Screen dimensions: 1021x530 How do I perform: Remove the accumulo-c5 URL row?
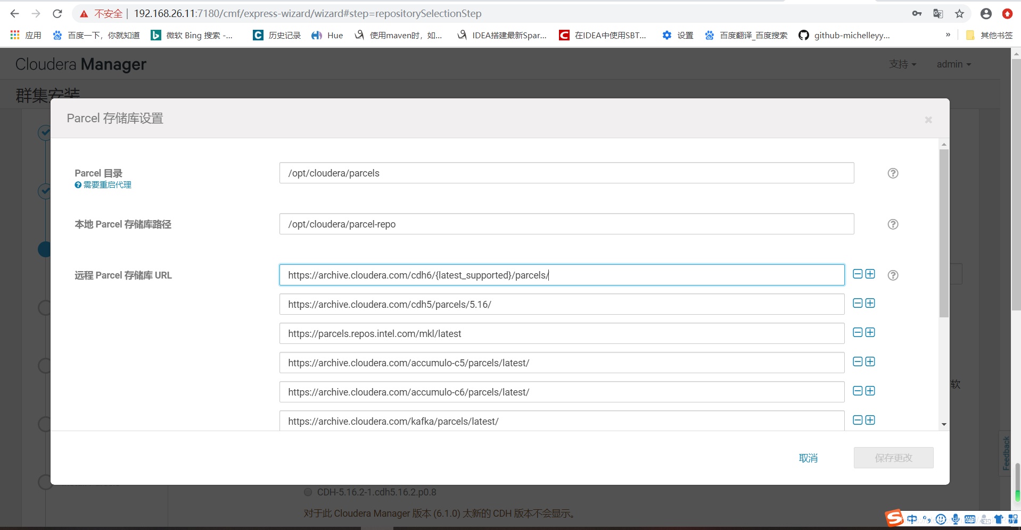858,361
